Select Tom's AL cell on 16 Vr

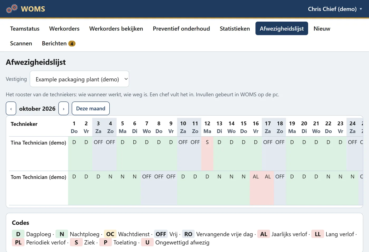(256, 188)
